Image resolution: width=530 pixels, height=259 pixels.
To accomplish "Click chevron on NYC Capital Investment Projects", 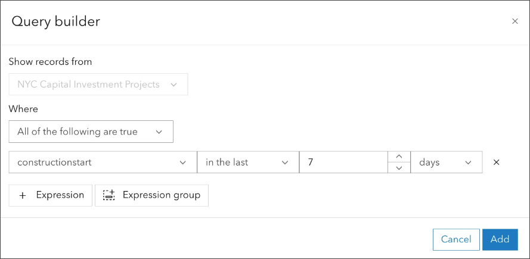I will [173, 85].
